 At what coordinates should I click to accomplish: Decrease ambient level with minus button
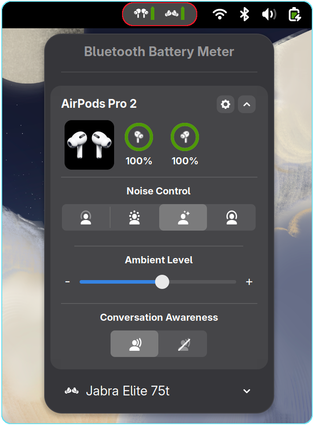(x=68, y=282)
